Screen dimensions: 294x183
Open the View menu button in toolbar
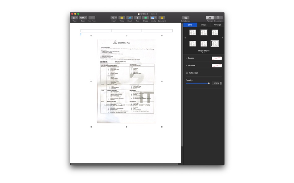coord(75,18)
